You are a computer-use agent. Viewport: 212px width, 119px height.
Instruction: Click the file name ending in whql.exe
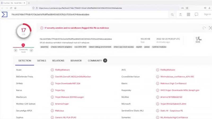[64, 43]
